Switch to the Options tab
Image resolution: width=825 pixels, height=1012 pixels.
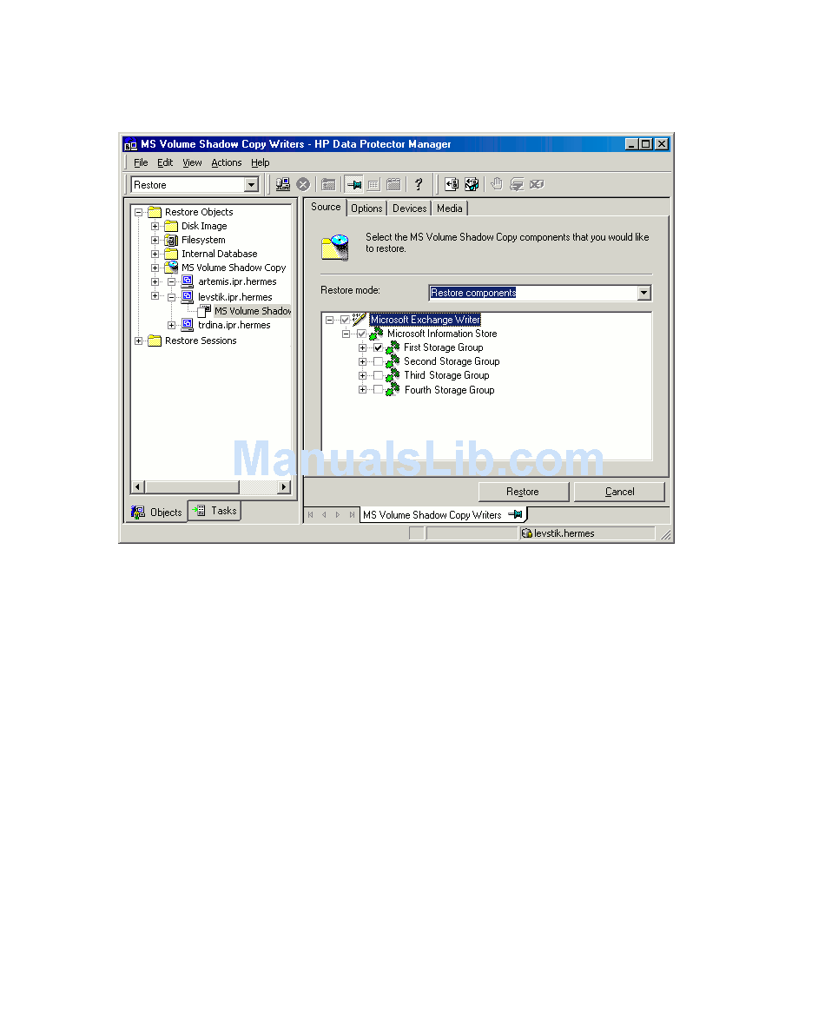click(366, 208)
